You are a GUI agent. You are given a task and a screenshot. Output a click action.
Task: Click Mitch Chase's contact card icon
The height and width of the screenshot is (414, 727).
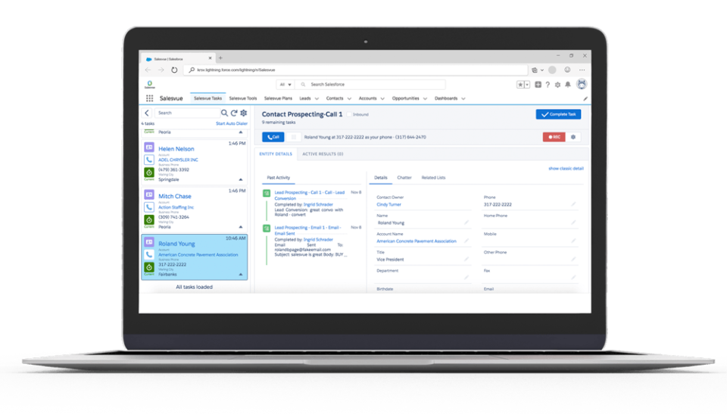pos(149,195)
